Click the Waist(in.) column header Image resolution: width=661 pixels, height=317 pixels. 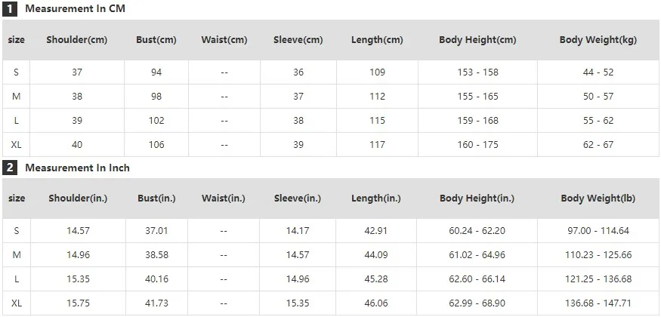[x=224, y=199]
